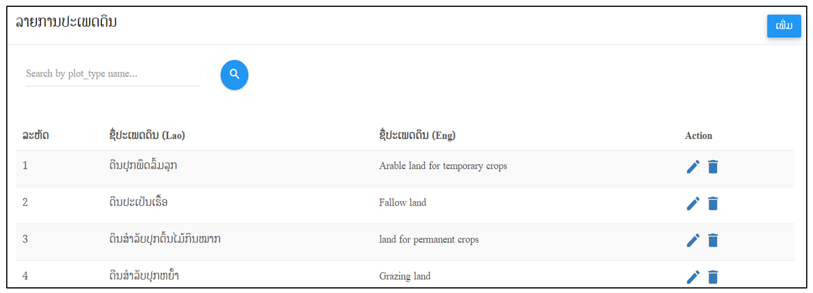
Task: Edit the Fallow land row
Action: [x=693, y=203]
